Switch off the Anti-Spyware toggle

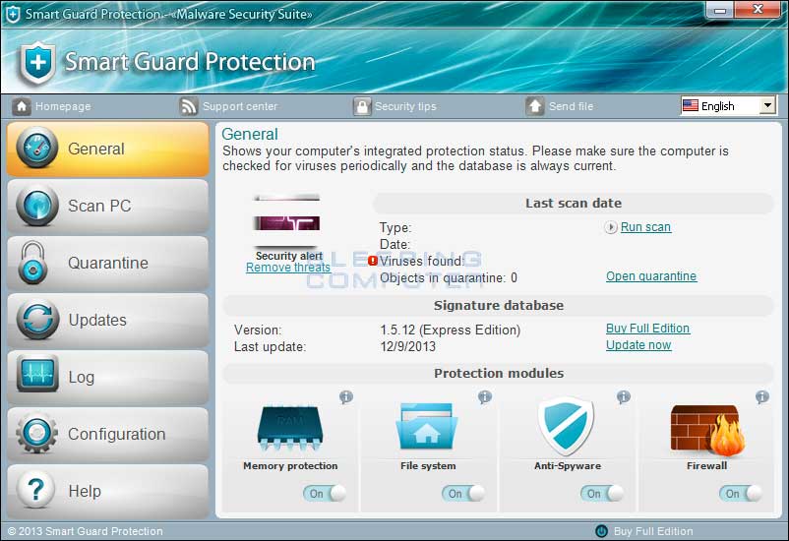(602, 493)
